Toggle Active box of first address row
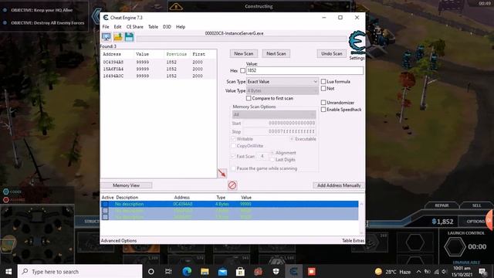The image size is (494, 278). pos(105,204)
